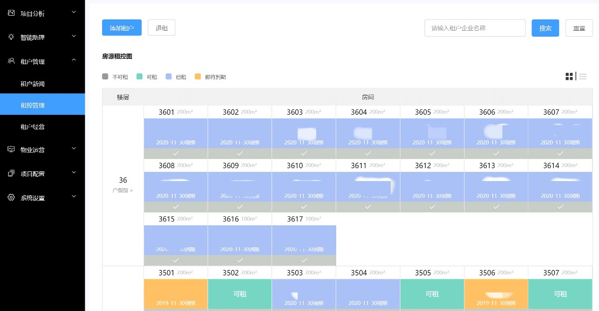Select the checkmark under room 3616

[240, 260]
